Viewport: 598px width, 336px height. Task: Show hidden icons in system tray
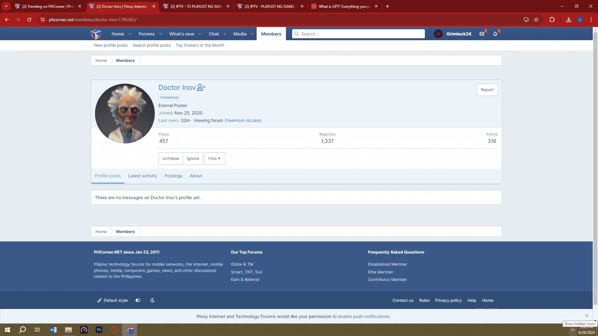point(572,330)
